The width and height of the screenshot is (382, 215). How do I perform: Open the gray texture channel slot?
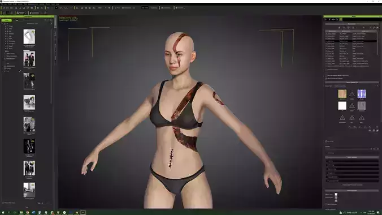coord(362,106)
